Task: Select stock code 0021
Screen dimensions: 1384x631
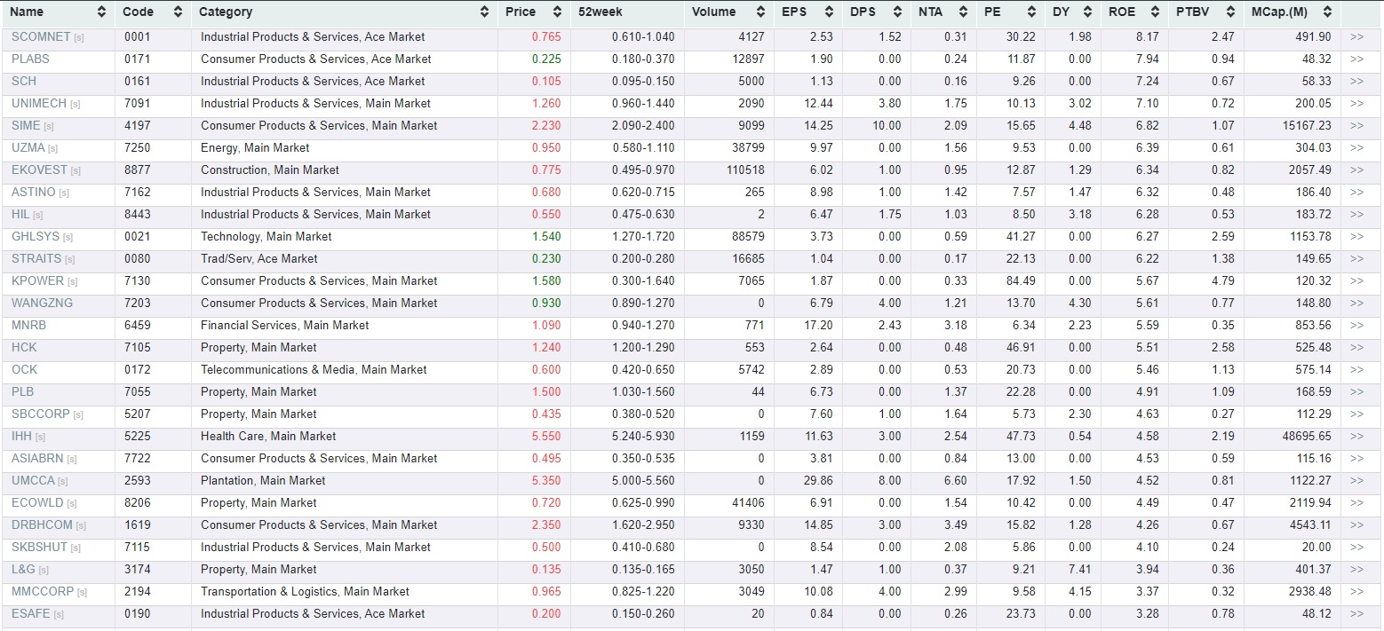Action: (138, 237)
